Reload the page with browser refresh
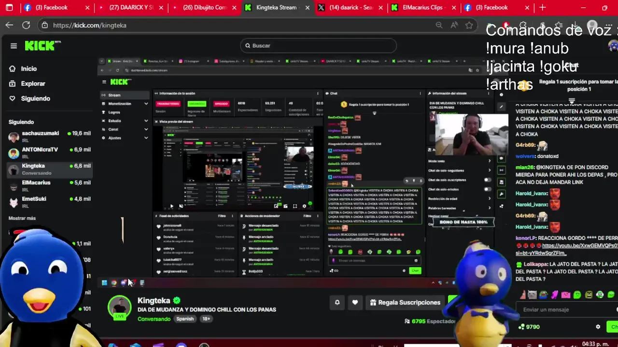This screenshot has width=618, height=347. tap(26, 25)
